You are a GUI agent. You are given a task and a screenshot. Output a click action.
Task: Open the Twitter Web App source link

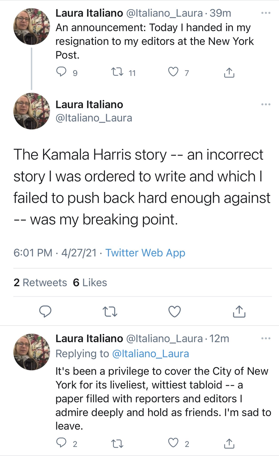point(145,253)
